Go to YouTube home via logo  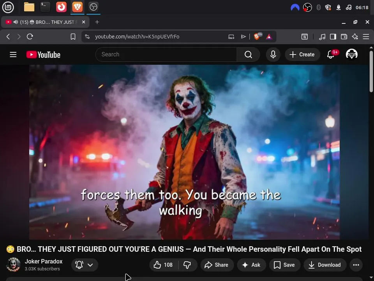point(43,55)
